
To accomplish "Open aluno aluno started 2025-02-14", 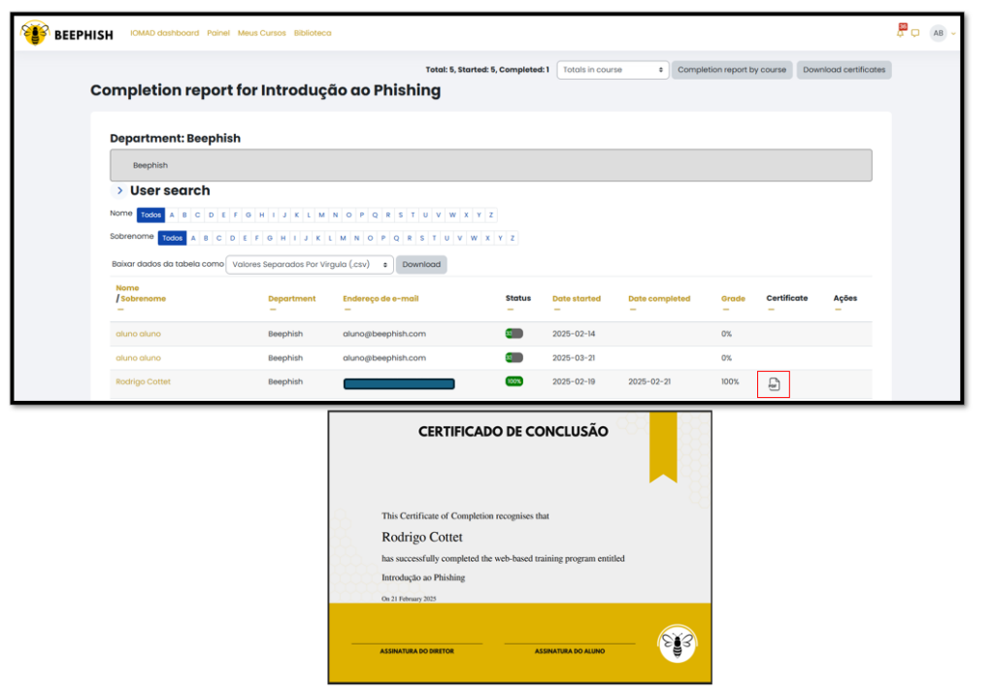I will (x=138, y=334).
